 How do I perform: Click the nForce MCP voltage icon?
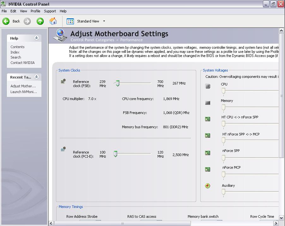(x=208, y=169)
